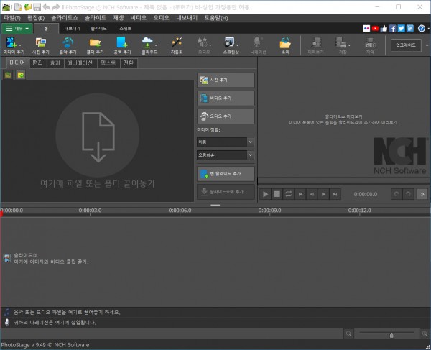This screenshot has height=350, width=431.
Task: Open the sound library folder icon
Action: click(285, 45)
